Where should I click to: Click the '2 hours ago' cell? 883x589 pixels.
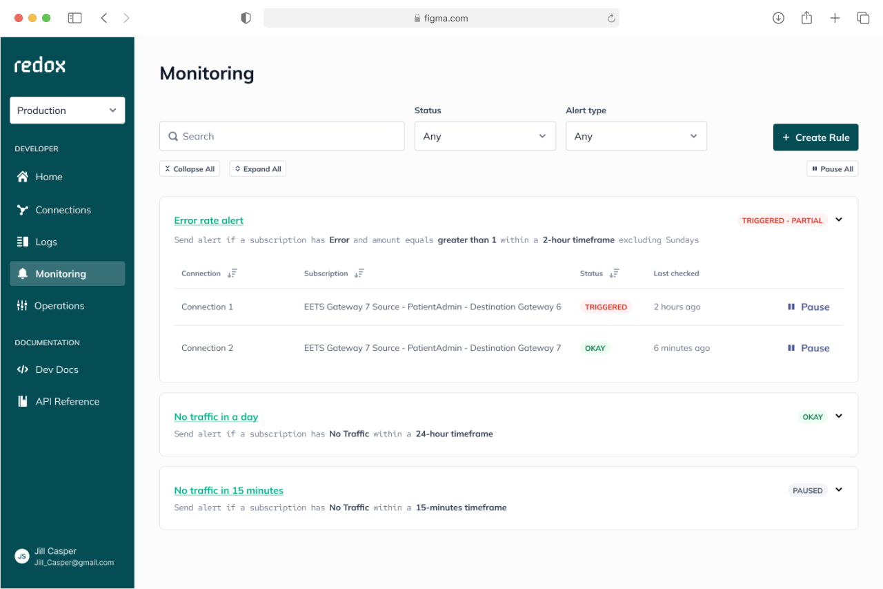[x=677, y=307]
